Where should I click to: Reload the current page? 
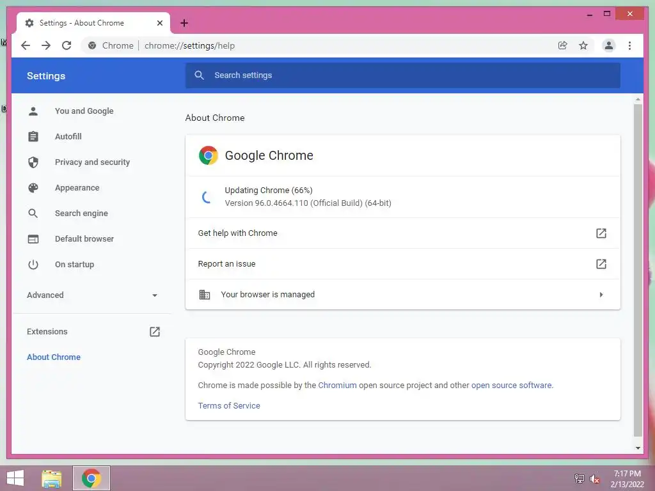click(67, 45)
